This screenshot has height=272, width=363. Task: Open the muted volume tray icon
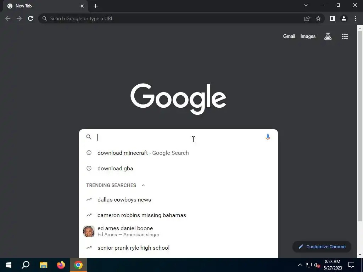(x=317, y=265)
